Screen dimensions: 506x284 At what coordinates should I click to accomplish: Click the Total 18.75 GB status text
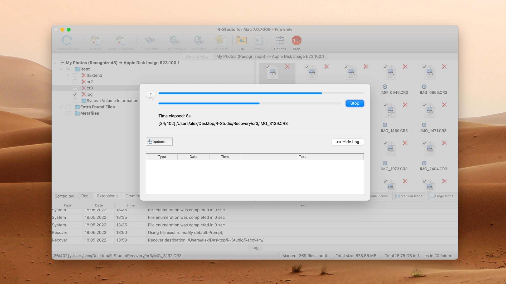tap(419, 256)
